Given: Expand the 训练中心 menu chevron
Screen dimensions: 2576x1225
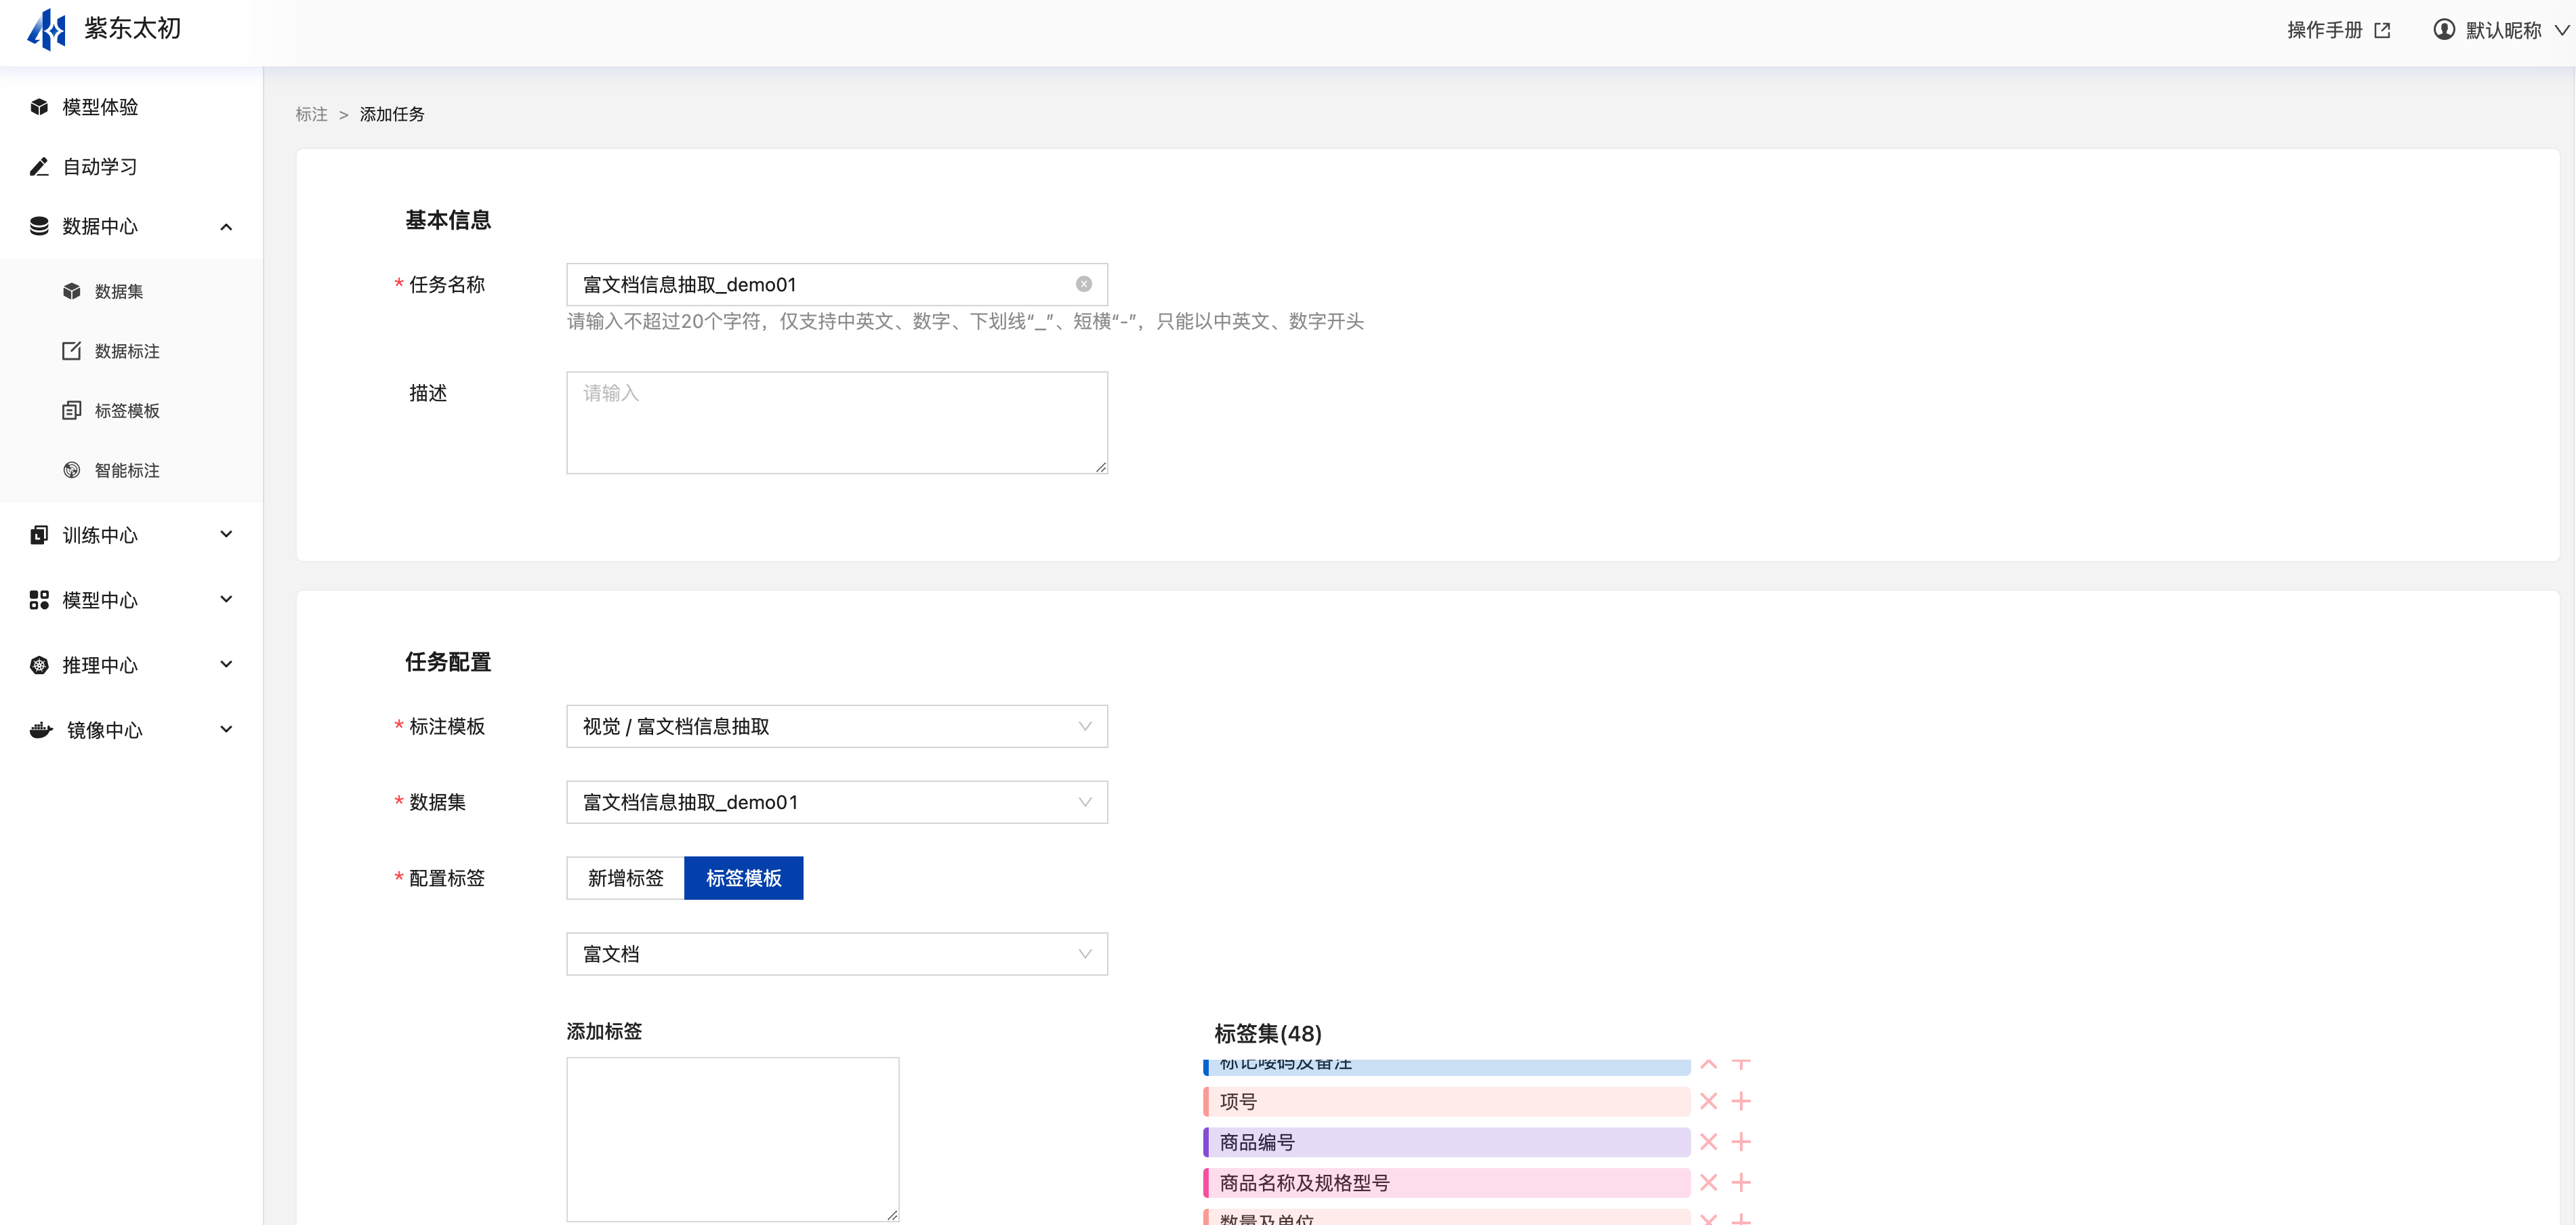Looking at the screenshot, I should pos(226,534).
